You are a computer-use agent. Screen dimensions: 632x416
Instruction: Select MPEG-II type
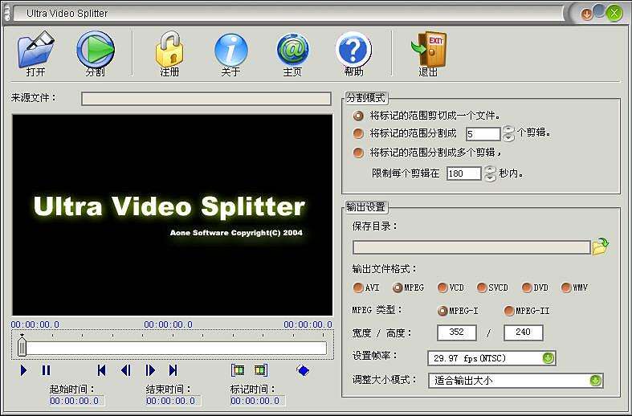tap(509, 311)
